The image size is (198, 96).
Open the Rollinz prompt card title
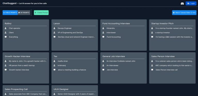click(x=8, y=24)
